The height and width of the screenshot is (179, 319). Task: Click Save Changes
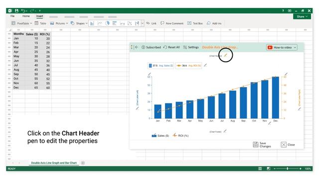click(x=262, y=145)
